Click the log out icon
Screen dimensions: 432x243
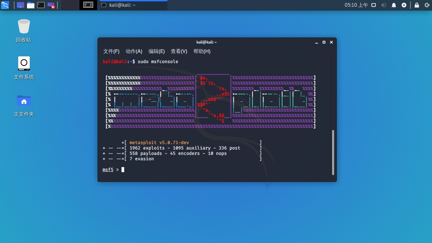tap(426, 5)
